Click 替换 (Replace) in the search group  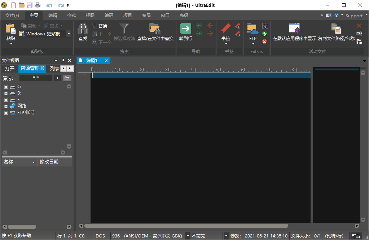100,26
